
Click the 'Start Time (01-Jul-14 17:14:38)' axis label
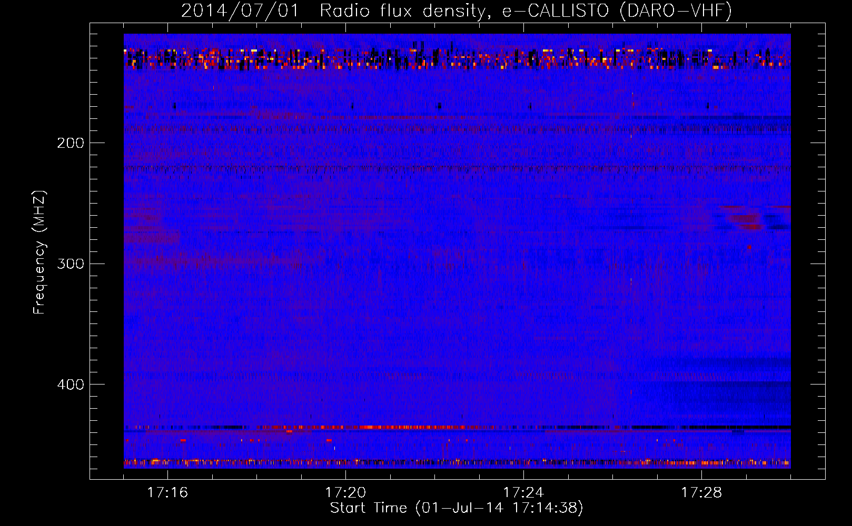point(457,508)
